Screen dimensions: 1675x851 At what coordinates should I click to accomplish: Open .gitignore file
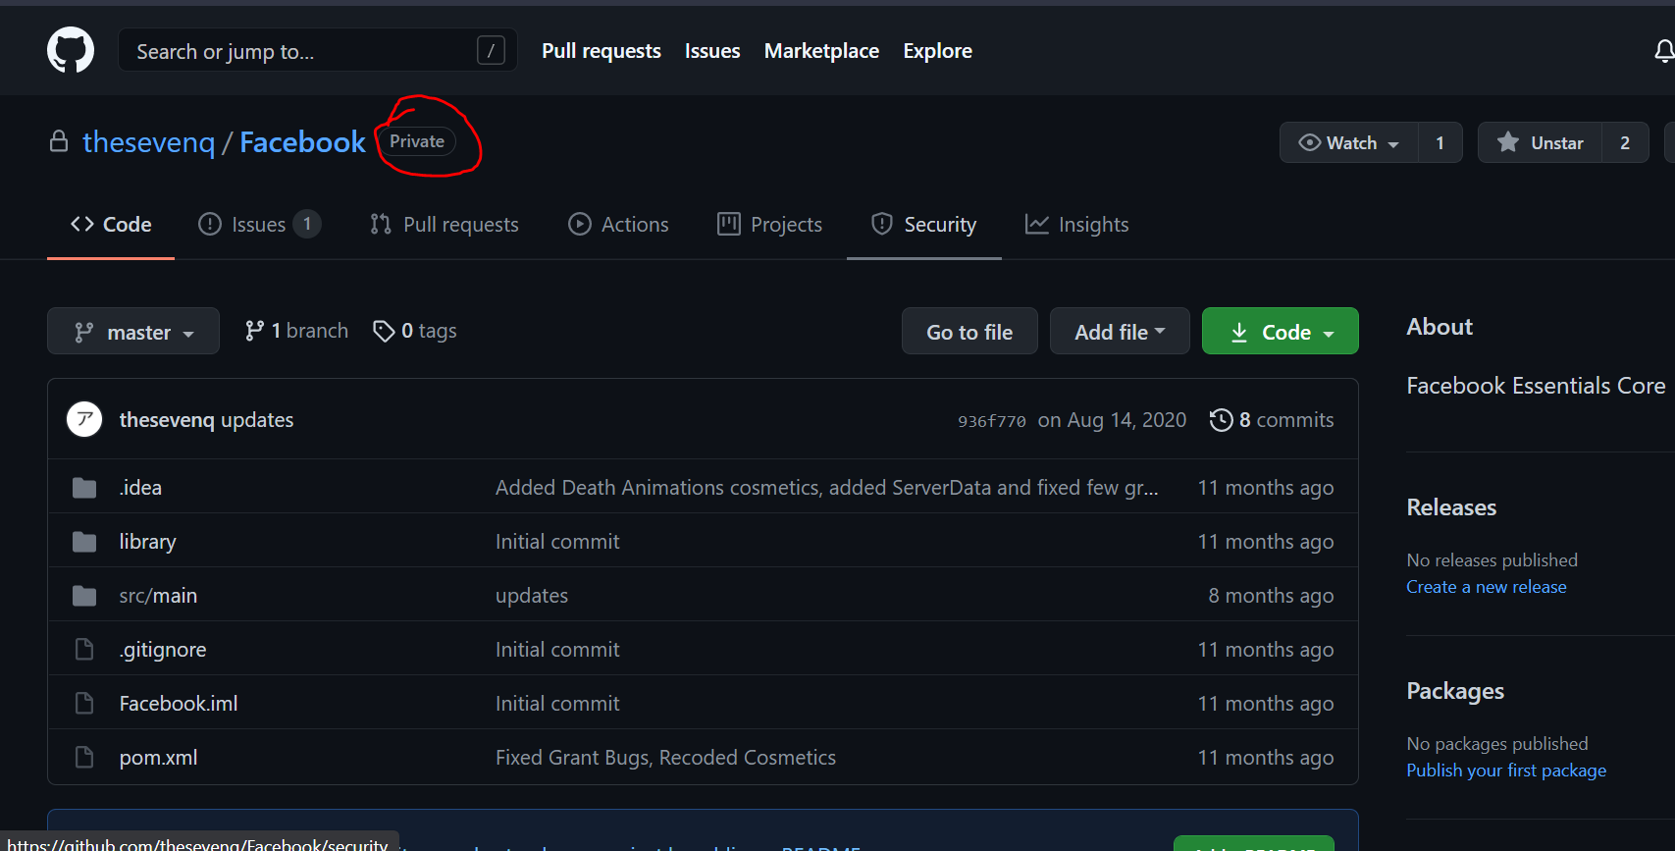point(163,650)
